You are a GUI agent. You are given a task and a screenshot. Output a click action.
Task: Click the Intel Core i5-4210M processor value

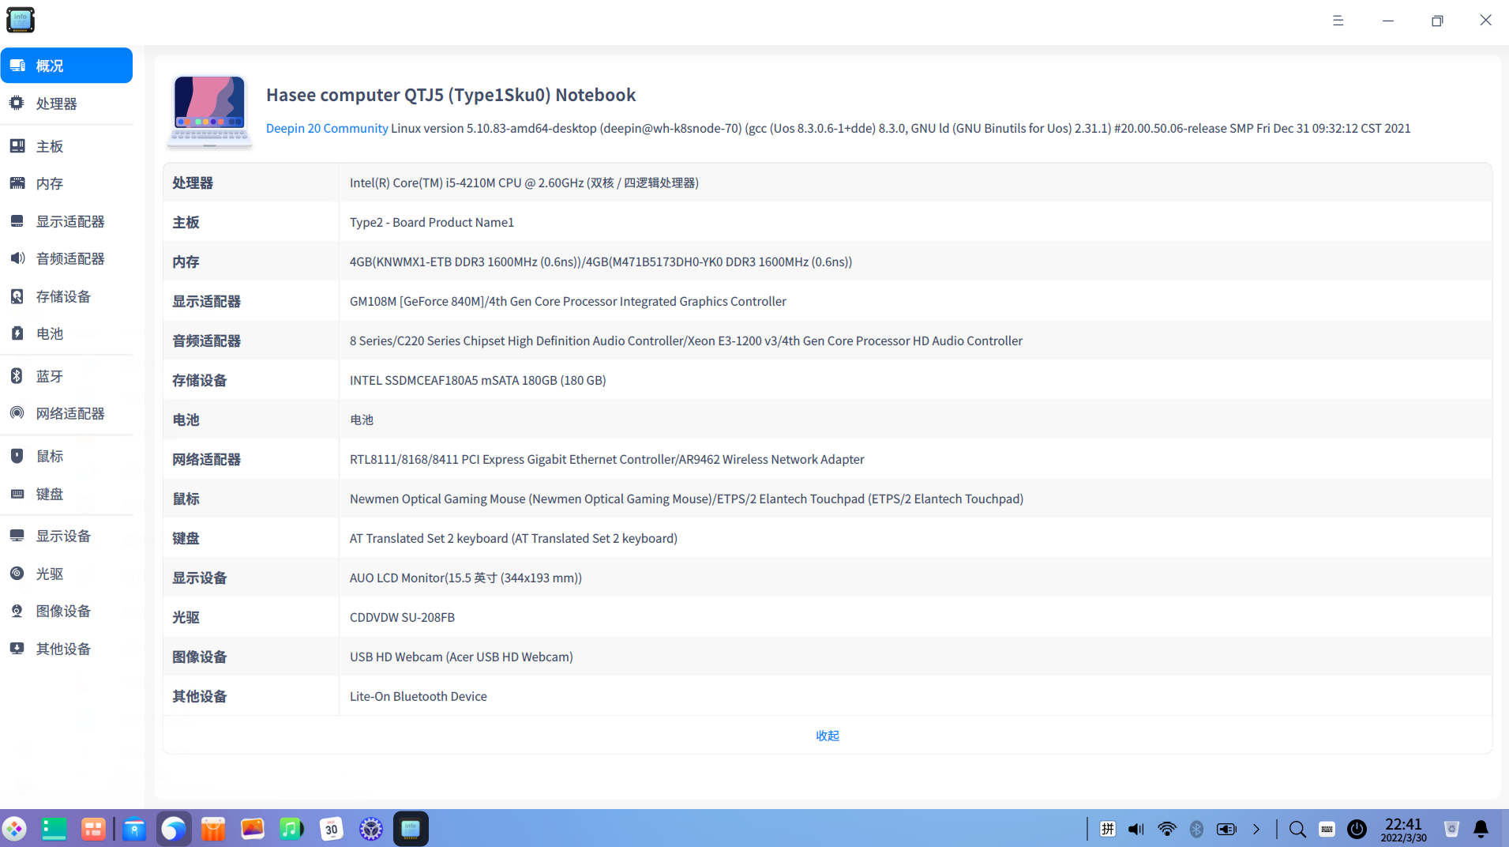point(524,183)
